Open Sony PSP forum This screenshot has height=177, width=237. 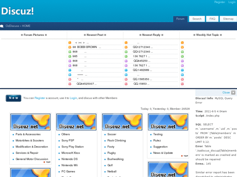click(x=68, y=140)
